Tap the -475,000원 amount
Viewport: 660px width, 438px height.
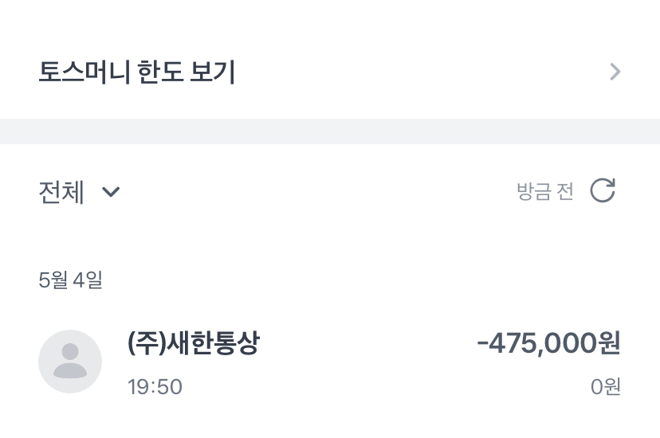point(548,343)
